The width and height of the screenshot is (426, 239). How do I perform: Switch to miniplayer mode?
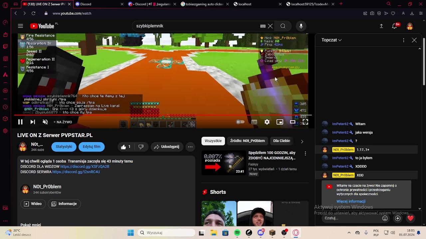click(x=280, y=122)
